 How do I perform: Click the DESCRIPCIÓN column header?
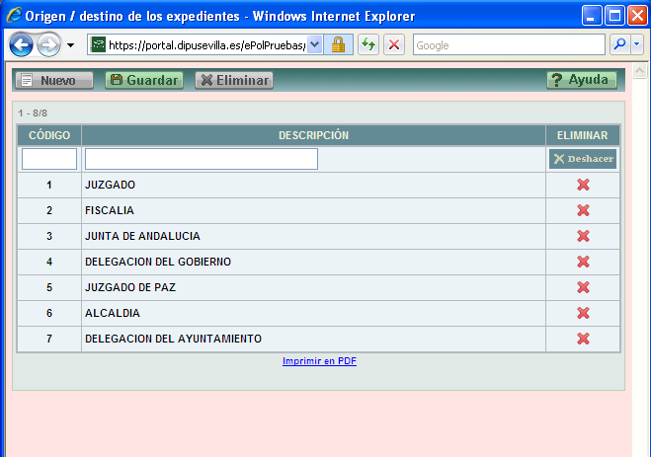(313, 135)
